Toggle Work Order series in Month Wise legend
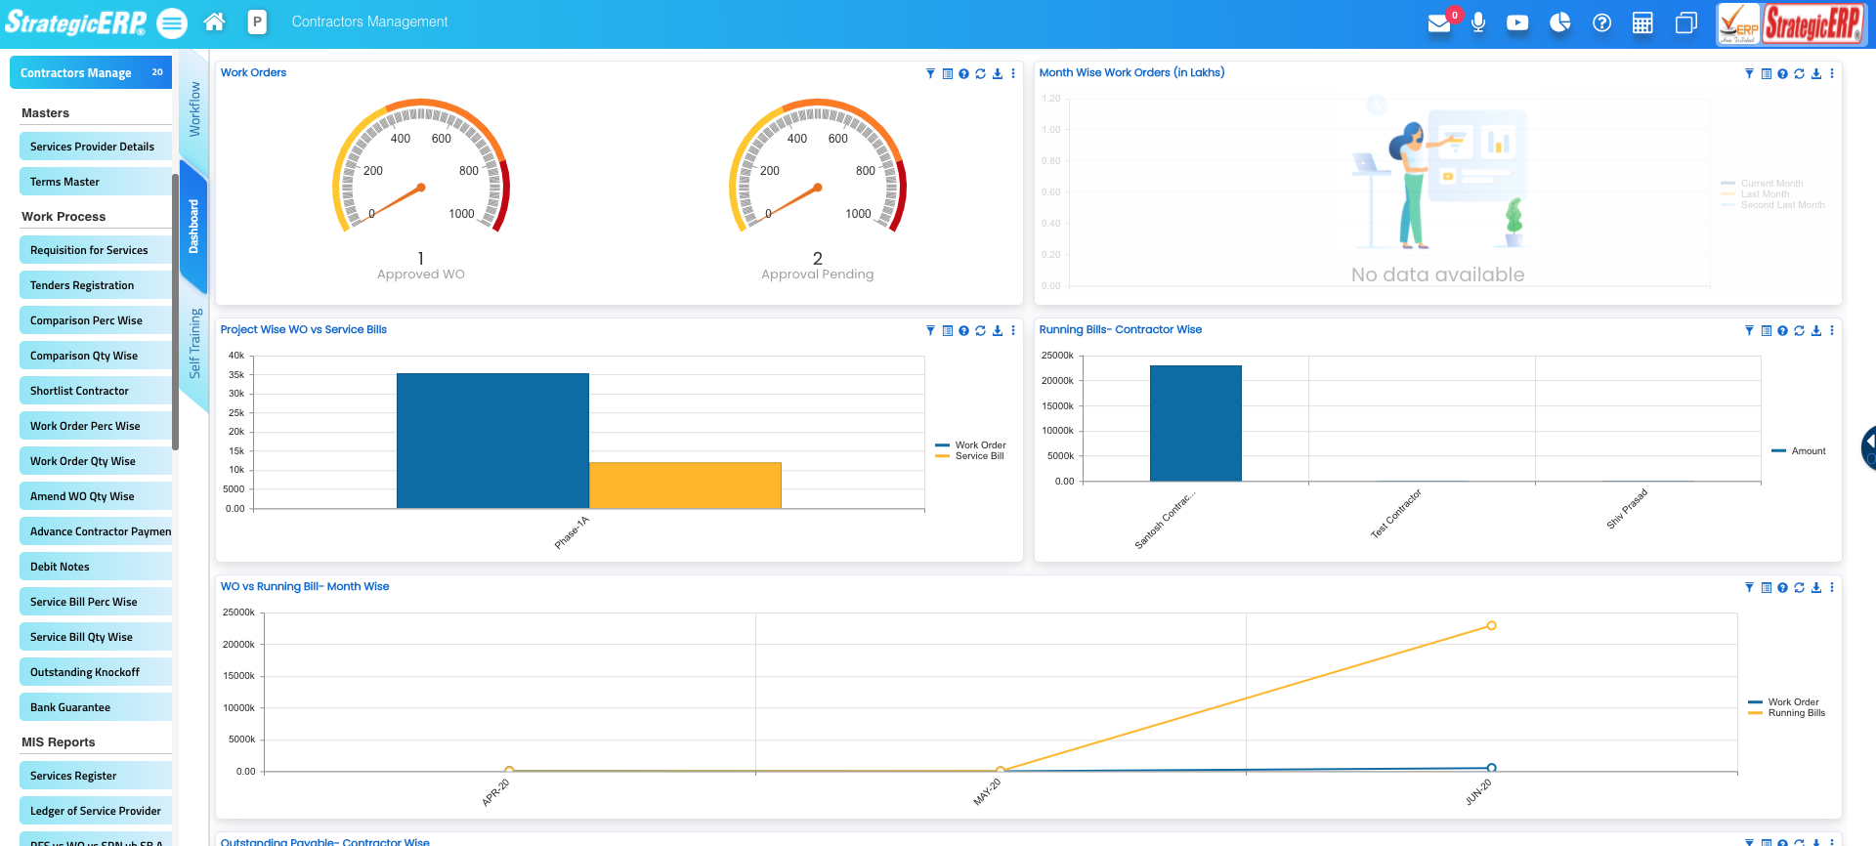1876x846 pixels. (x=1783, y=702)
